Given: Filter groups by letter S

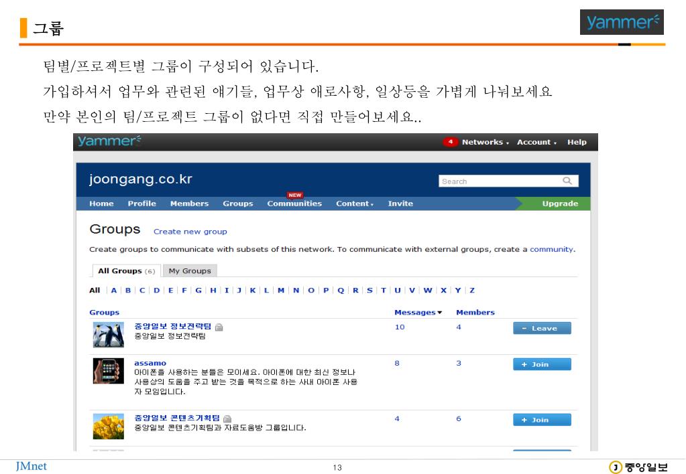Looking at the screenshot, I should [369, 290].
